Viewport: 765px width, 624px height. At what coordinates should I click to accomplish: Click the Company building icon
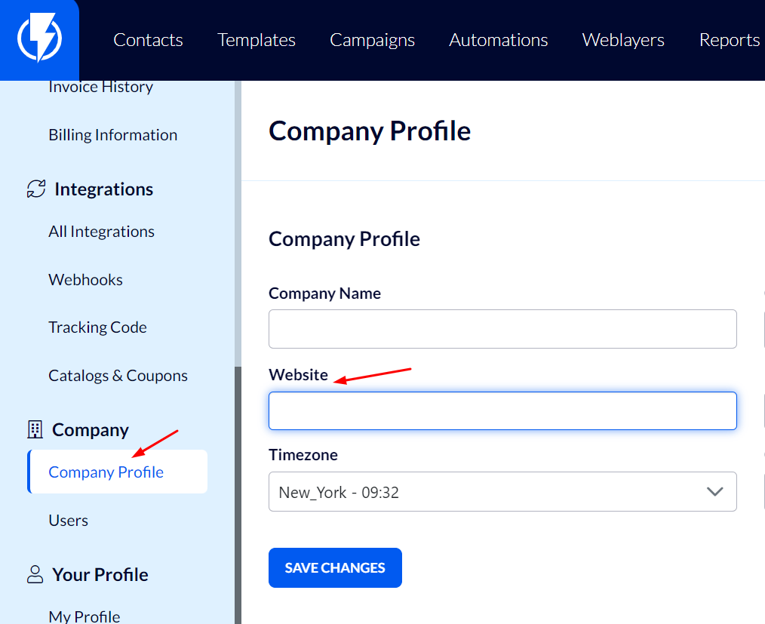[35, 429]
